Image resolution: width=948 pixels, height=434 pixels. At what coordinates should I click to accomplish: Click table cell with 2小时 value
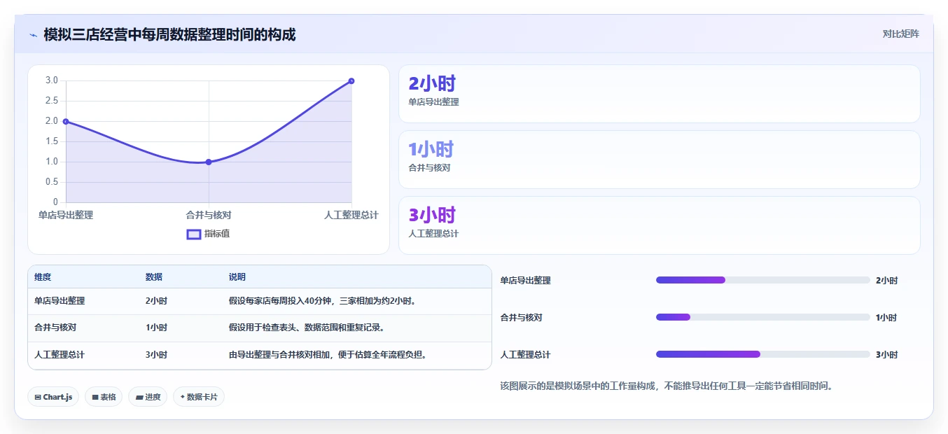click(x=156, y=301)
